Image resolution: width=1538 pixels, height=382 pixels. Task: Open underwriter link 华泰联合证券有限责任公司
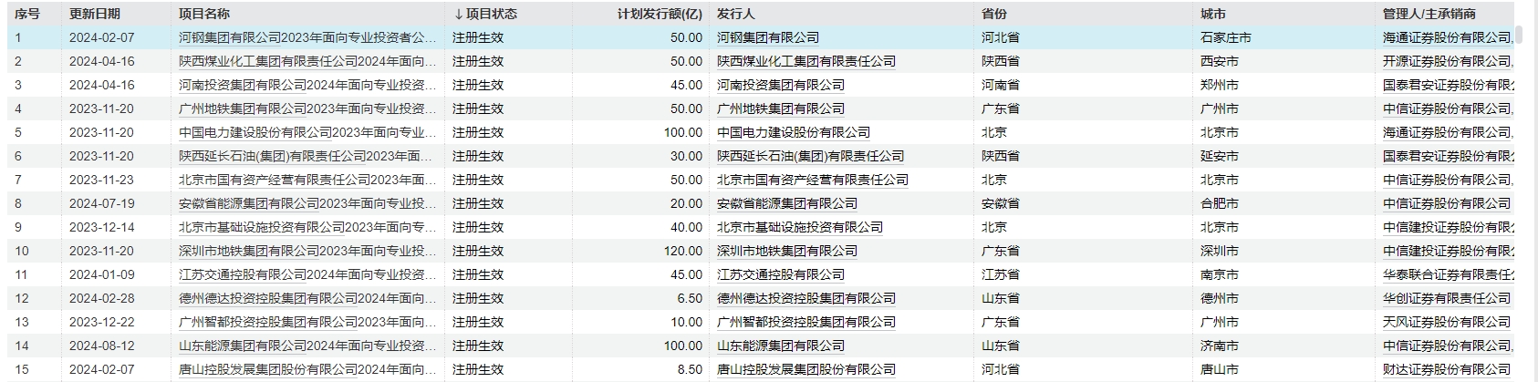tap(1449, 275)
